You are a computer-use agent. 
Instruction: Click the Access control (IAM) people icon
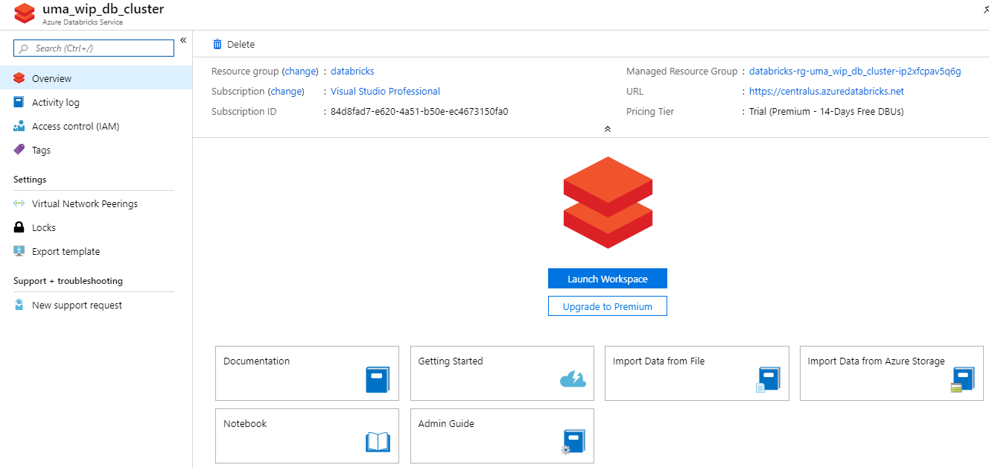pyautogui.click(x=19, y=126)
